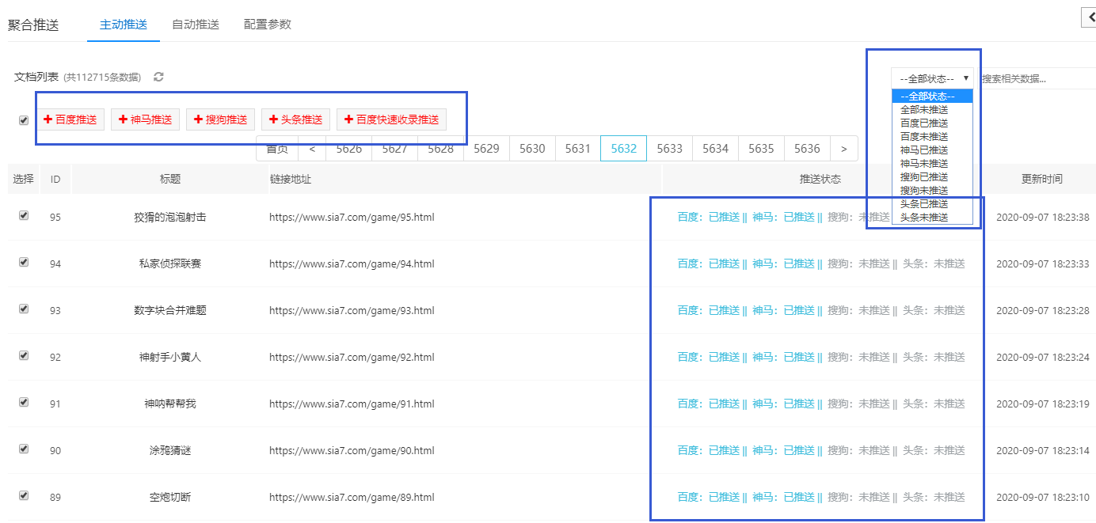Click the title 涂鸦猜谜
Image resolution: width=1096 pixels, height=523 pixels.
[x=170, y=450]
